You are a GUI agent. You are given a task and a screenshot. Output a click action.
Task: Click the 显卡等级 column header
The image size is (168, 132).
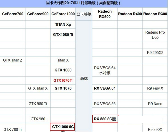84,14
